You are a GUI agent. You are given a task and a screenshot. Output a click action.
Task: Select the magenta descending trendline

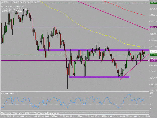(113, 16)
